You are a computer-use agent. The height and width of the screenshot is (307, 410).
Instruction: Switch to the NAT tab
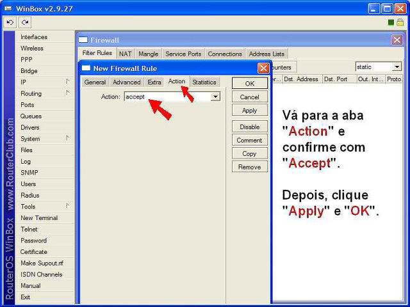(126, 54)
